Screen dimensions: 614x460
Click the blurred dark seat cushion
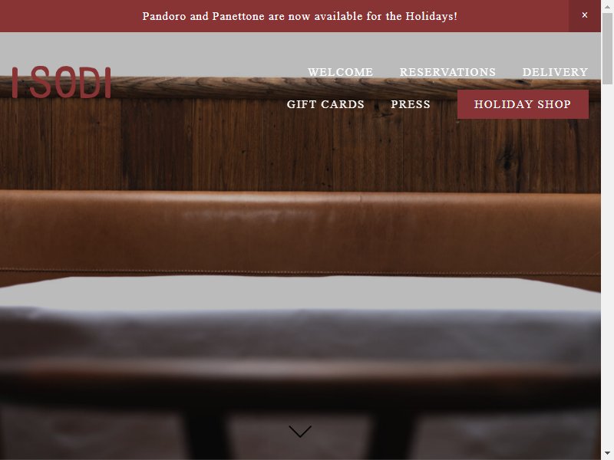(300, 337)
